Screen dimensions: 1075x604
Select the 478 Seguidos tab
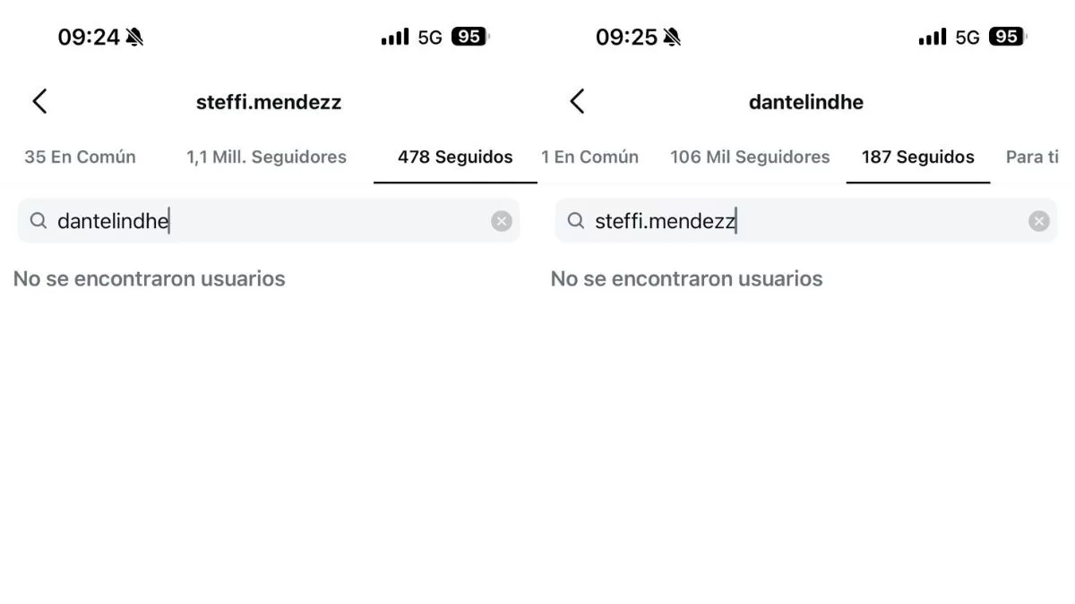point(455,157)
